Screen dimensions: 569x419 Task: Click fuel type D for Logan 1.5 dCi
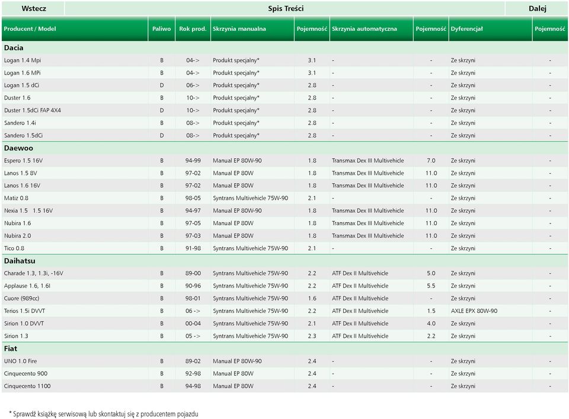pos(161,85)
